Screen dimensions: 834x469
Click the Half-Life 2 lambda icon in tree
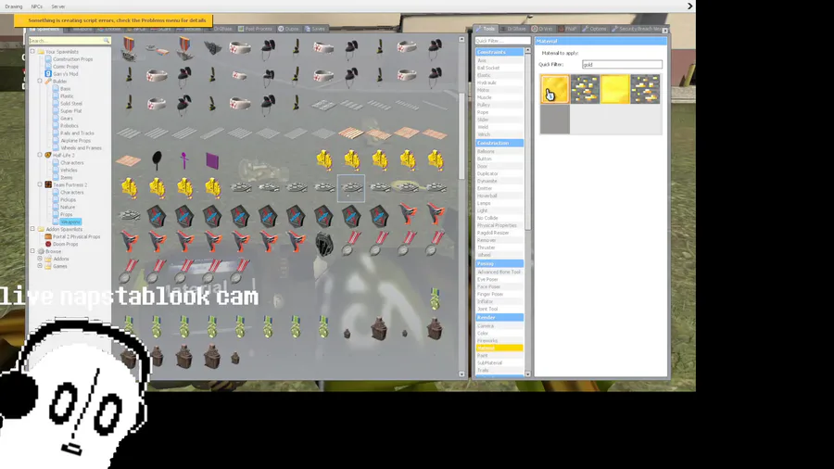48,156
